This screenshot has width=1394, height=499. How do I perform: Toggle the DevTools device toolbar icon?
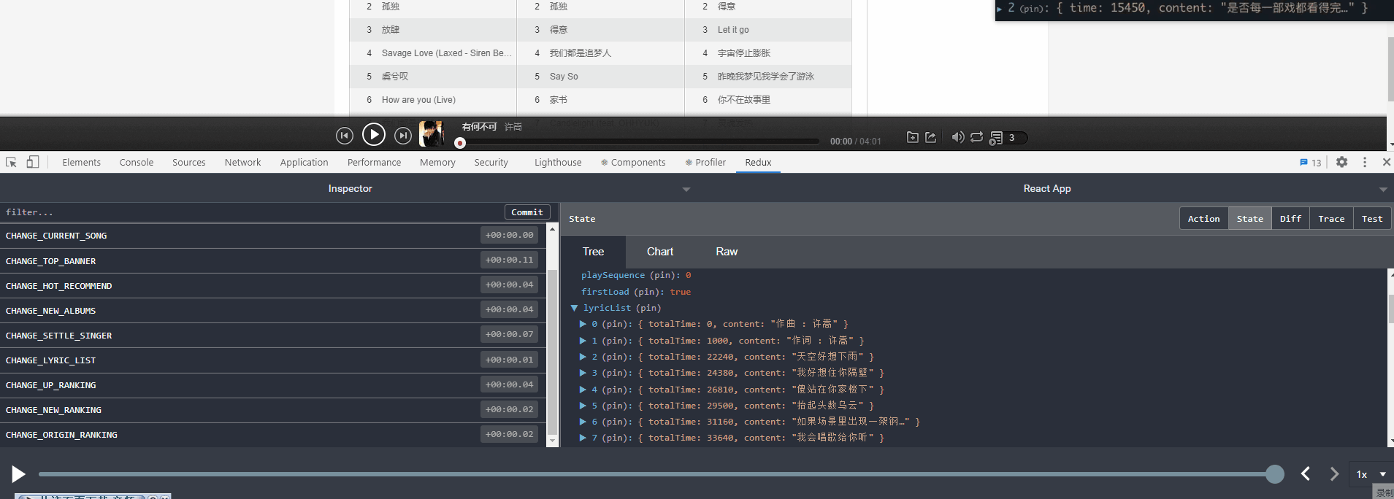(33, 162)
